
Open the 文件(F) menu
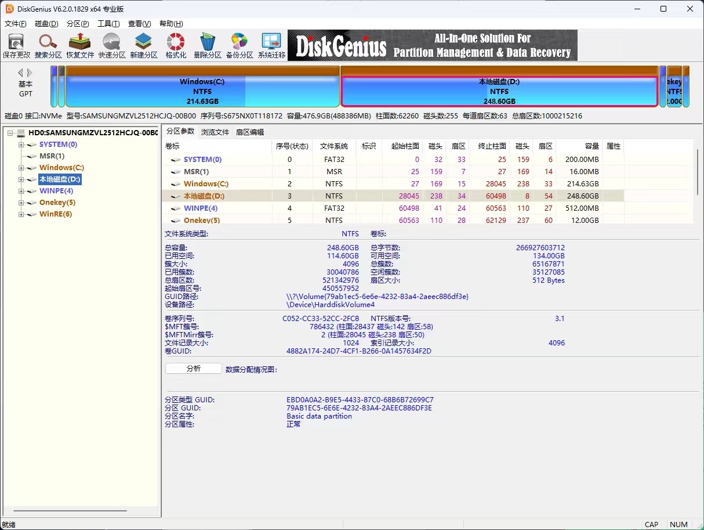click(x=16, y=24)
